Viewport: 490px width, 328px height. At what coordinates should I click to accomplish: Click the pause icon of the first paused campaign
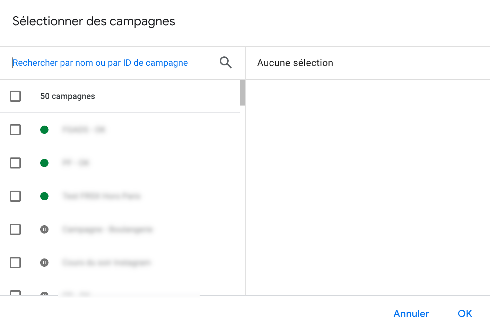point(44,229)
